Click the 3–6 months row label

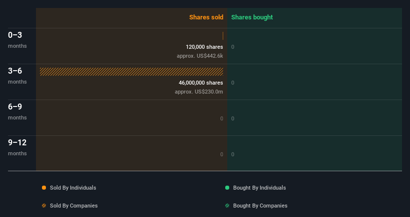click(17, 76)
